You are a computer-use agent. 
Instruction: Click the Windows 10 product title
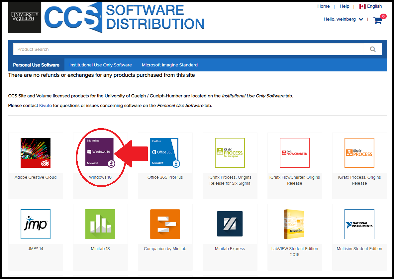point(100,177)
